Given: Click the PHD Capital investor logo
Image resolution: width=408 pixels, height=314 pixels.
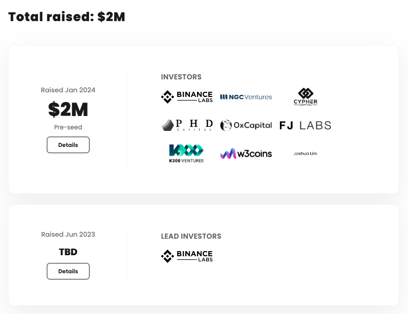Looking at the screenshot, I should pos(187,125).
